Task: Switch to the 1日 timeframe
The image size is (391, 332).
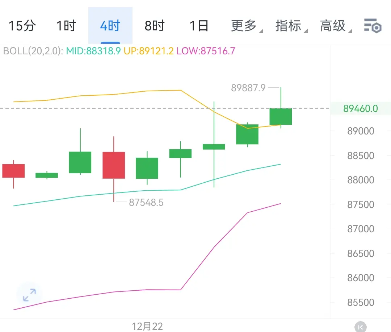Action: [199, 26]
